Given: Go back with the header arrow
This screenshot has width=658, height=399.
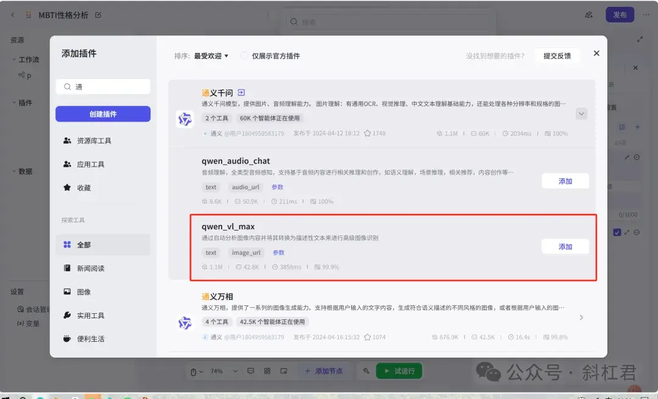Looking at the screenshot, I should coord(13,15).
